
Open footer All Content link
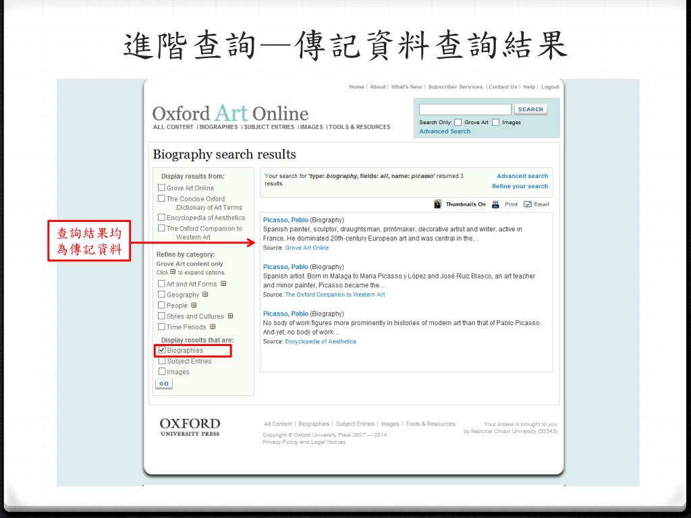pos(278,424)
